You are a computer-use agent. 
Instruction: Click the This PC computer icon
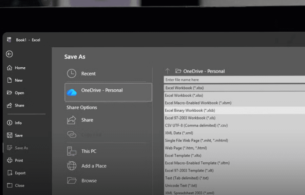click(x=71, y=151)
